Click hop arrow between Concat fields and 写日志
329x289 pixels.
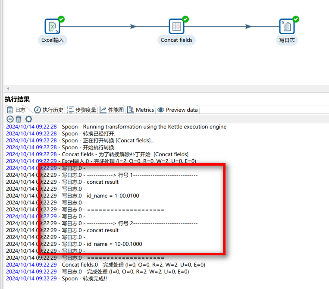coord(248,26)
